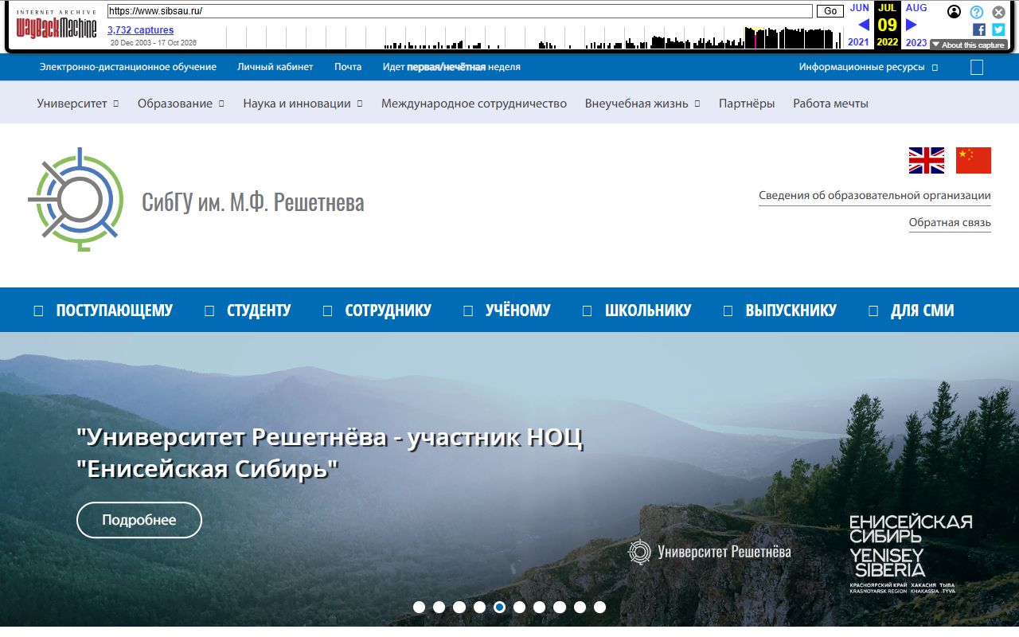Image resolution: width=1019 pixels, height=637 pixels.
Task: Select the second carousel slide dot
Action: 439,607
